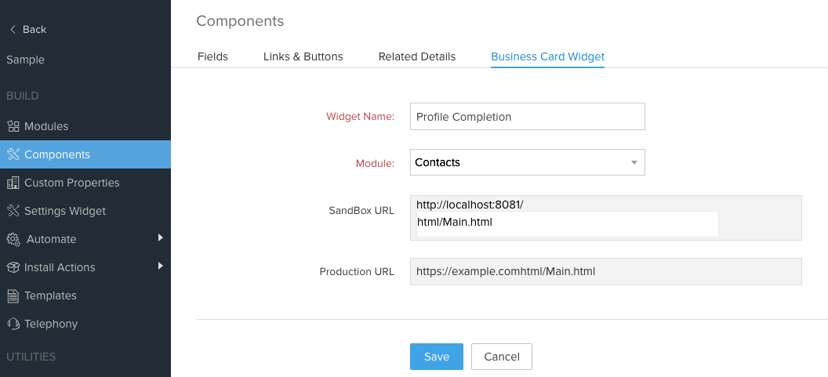The height and width of the screenshot is (377, 828).
Task: Click the Custom Properties building icon
Action: tap(13, 183)
